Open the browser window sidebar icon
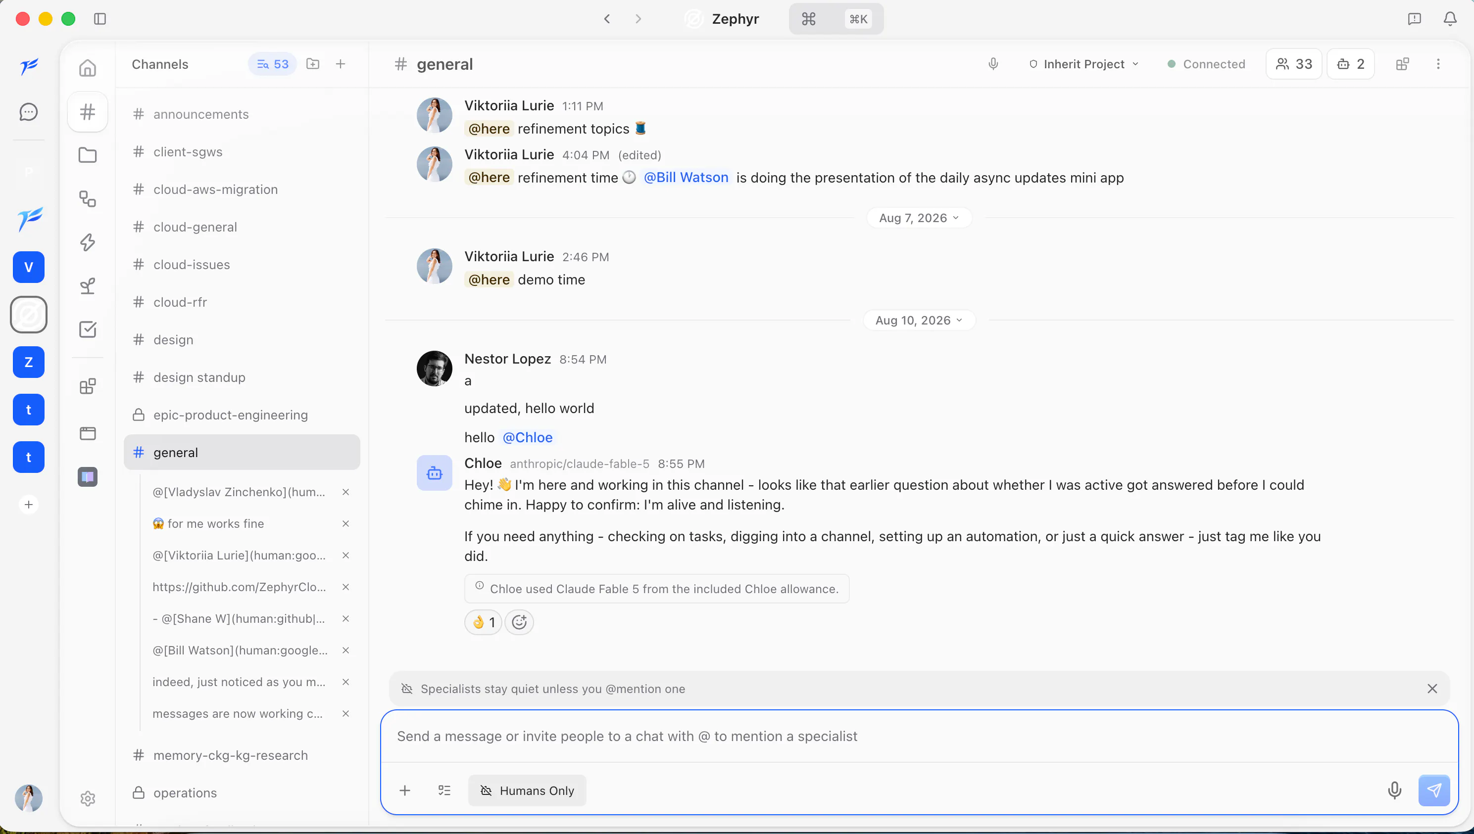The image size is (1474, 834). pyautogui.click(x=87, y=434)
